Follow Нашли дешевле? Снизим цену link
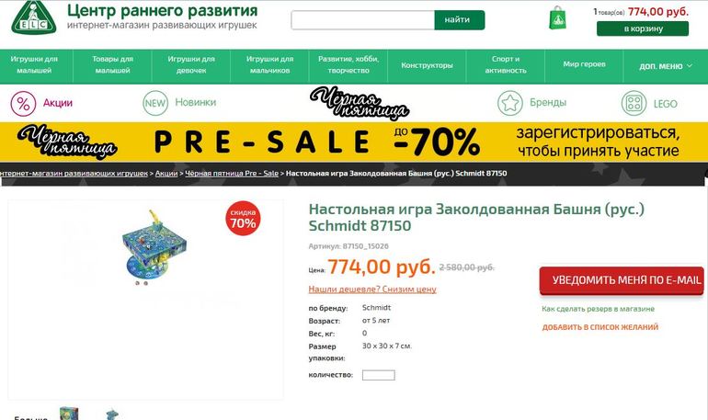This screenshot has width=708, height=420. 372,289
